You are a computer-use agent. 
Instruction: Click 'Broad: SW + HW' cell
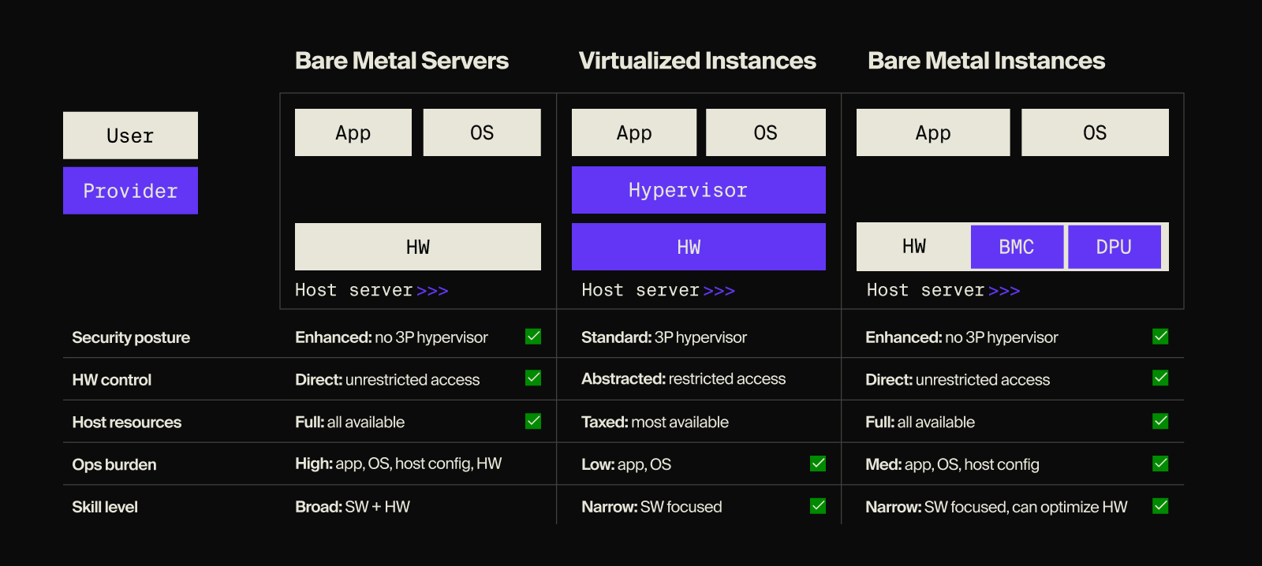coord(353,507)
